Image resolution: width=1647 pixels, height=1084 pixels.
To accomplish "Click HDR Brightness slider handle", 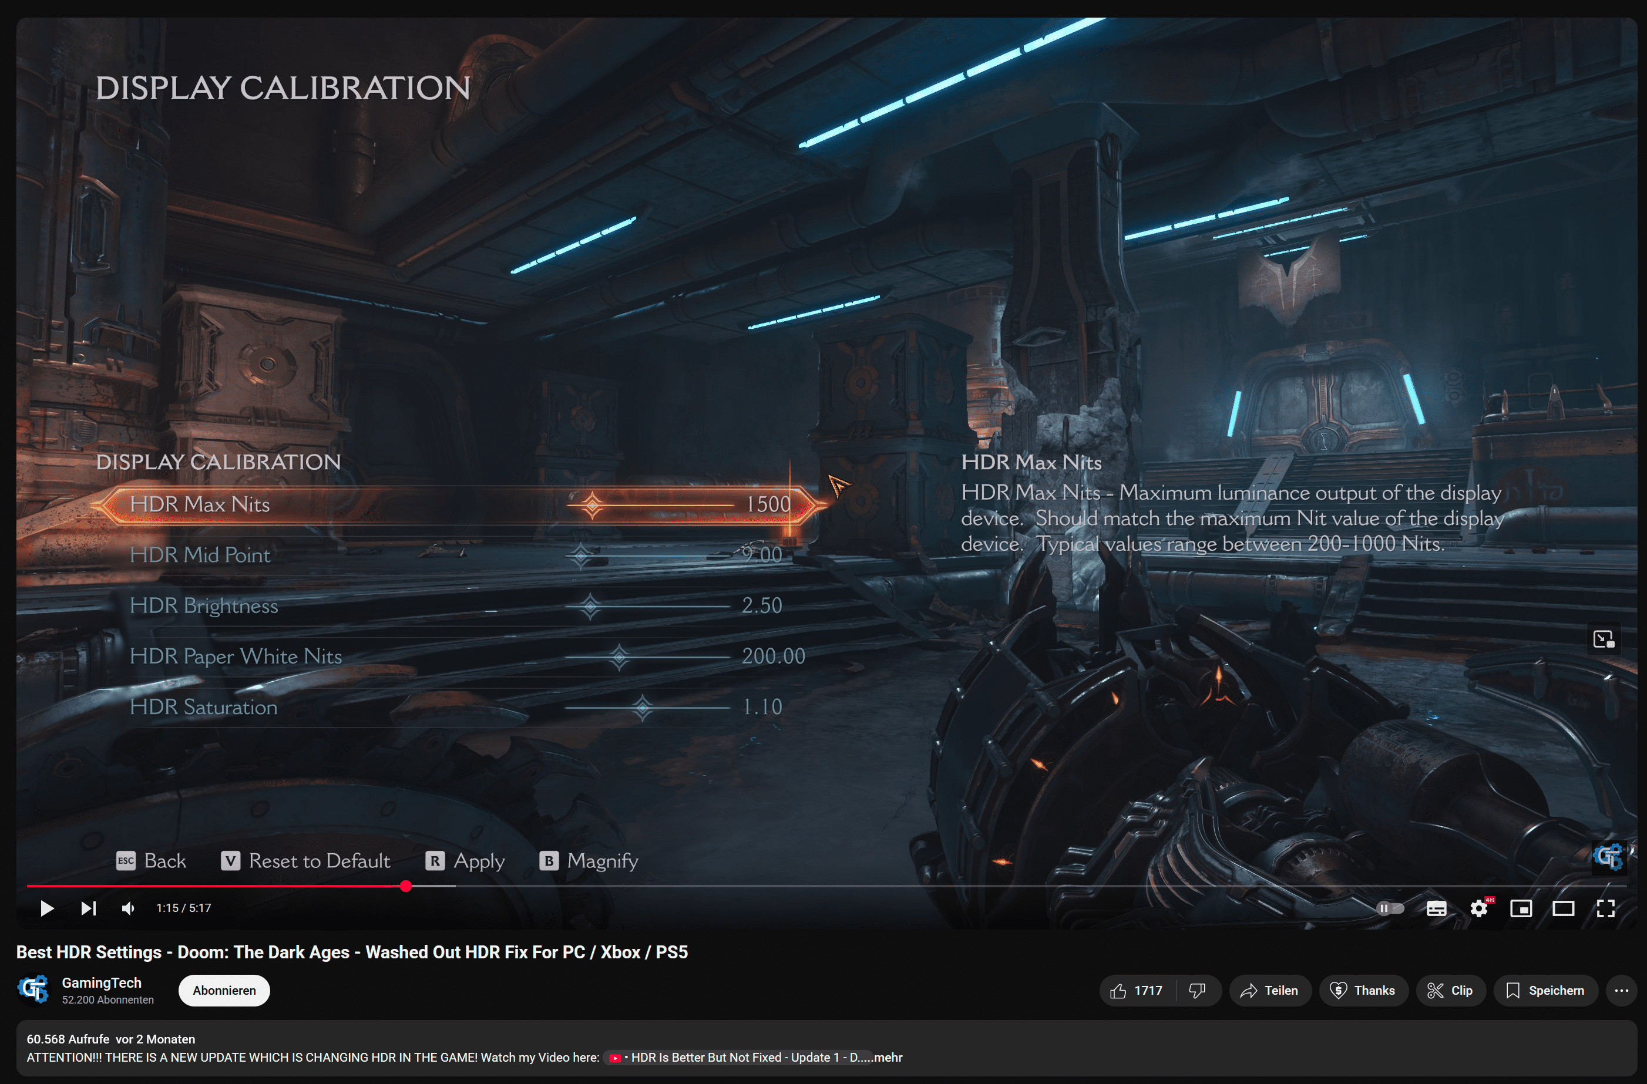I will [x=590, y=607].
